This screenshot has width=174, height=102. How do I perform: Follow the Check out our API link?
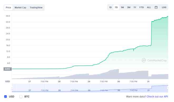(157, 96)
